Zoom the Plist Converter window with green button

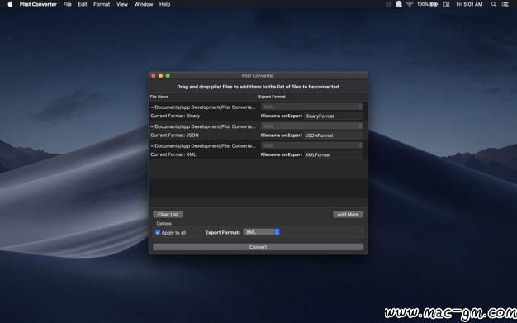point(168,75)
